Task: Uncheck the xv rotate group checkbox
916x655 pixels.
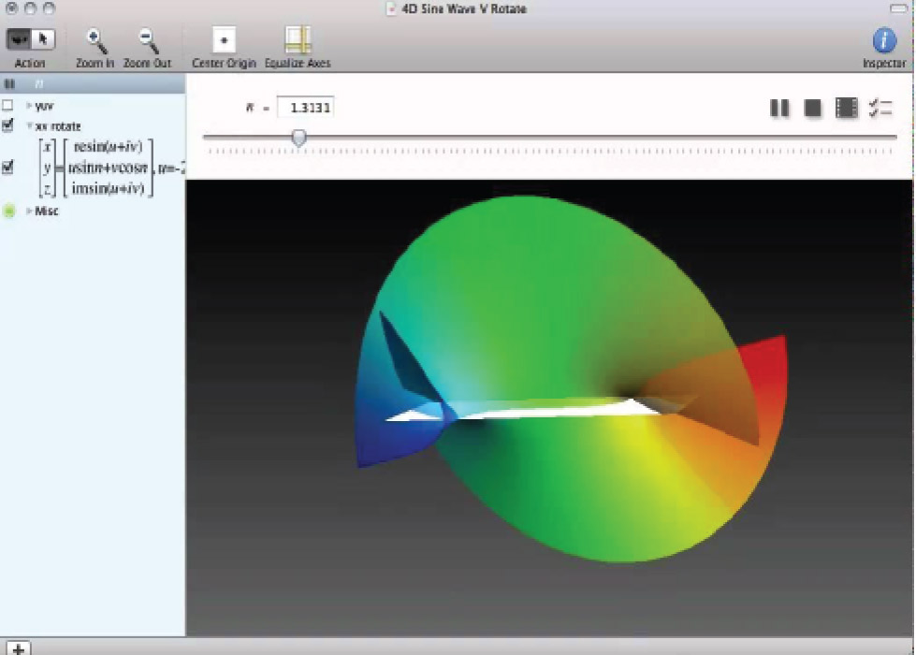Action: (x=7, y=125)
